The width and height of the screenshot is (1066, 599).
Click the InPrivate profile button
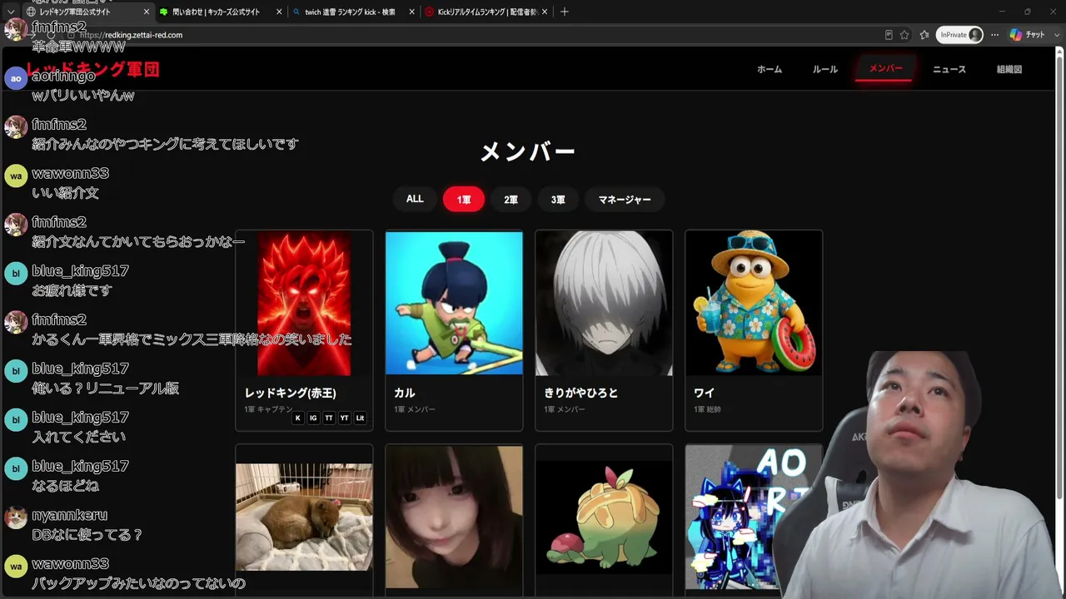(960, 35)
